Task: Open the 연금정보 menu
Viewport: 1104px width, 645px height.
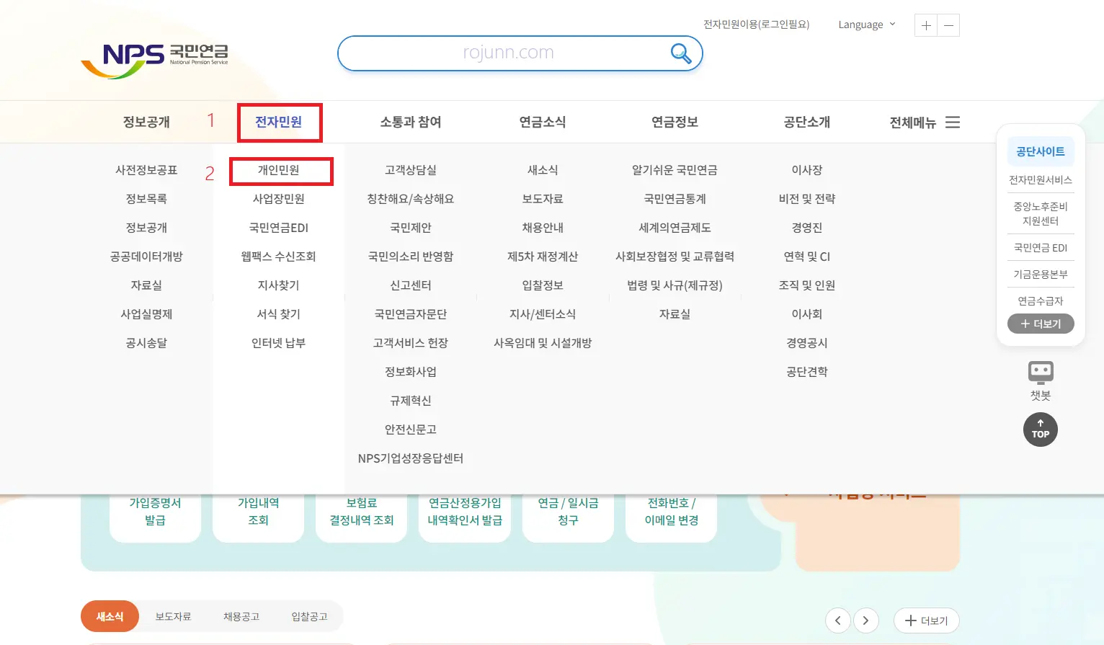Action: (674, 122)
